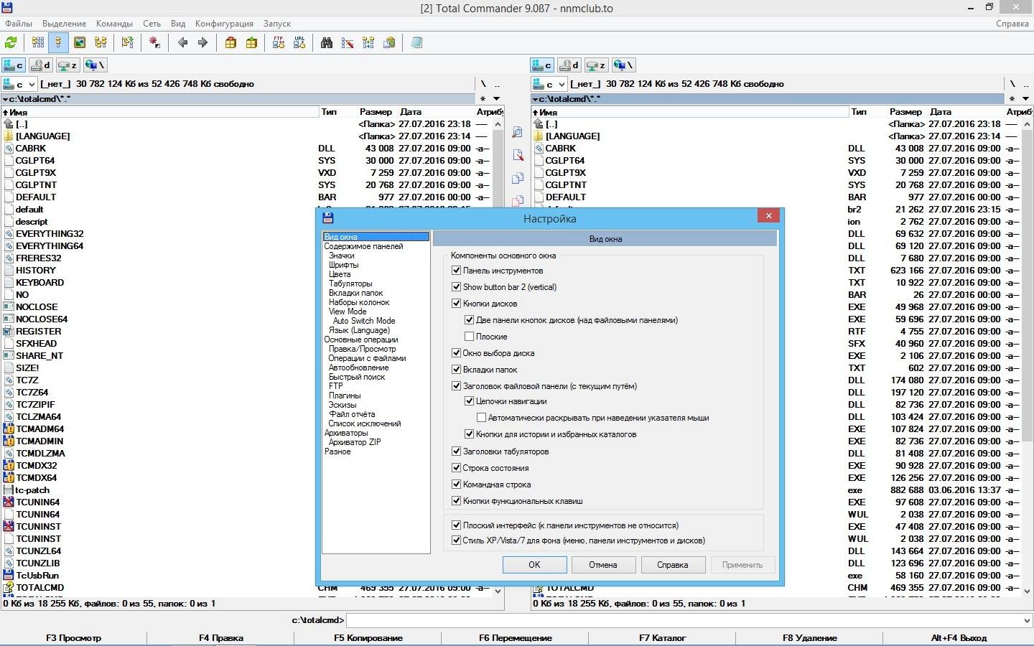Image resolution: width=1034 pixels, height=646 pixels.
Task: Sort right panel by 'Размер' column header
Action: pos(905,112)
